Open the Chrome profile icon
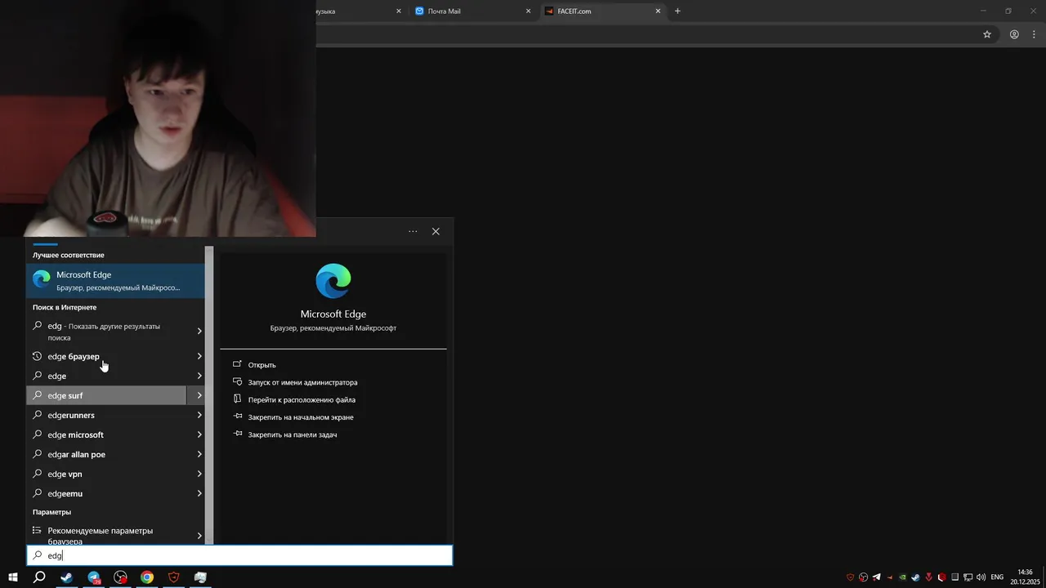Viewport: 1046px width, 588px height. (1014, 34)
